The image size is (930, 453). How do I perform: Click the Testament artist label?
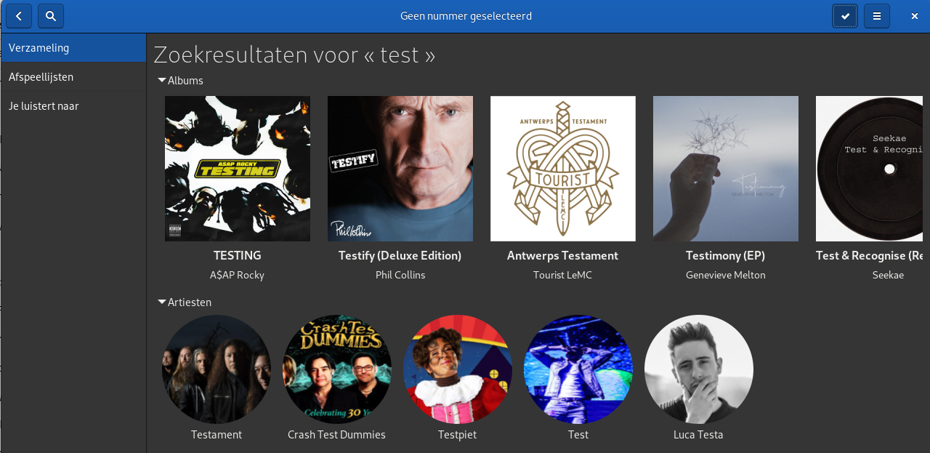click(217, 435)
